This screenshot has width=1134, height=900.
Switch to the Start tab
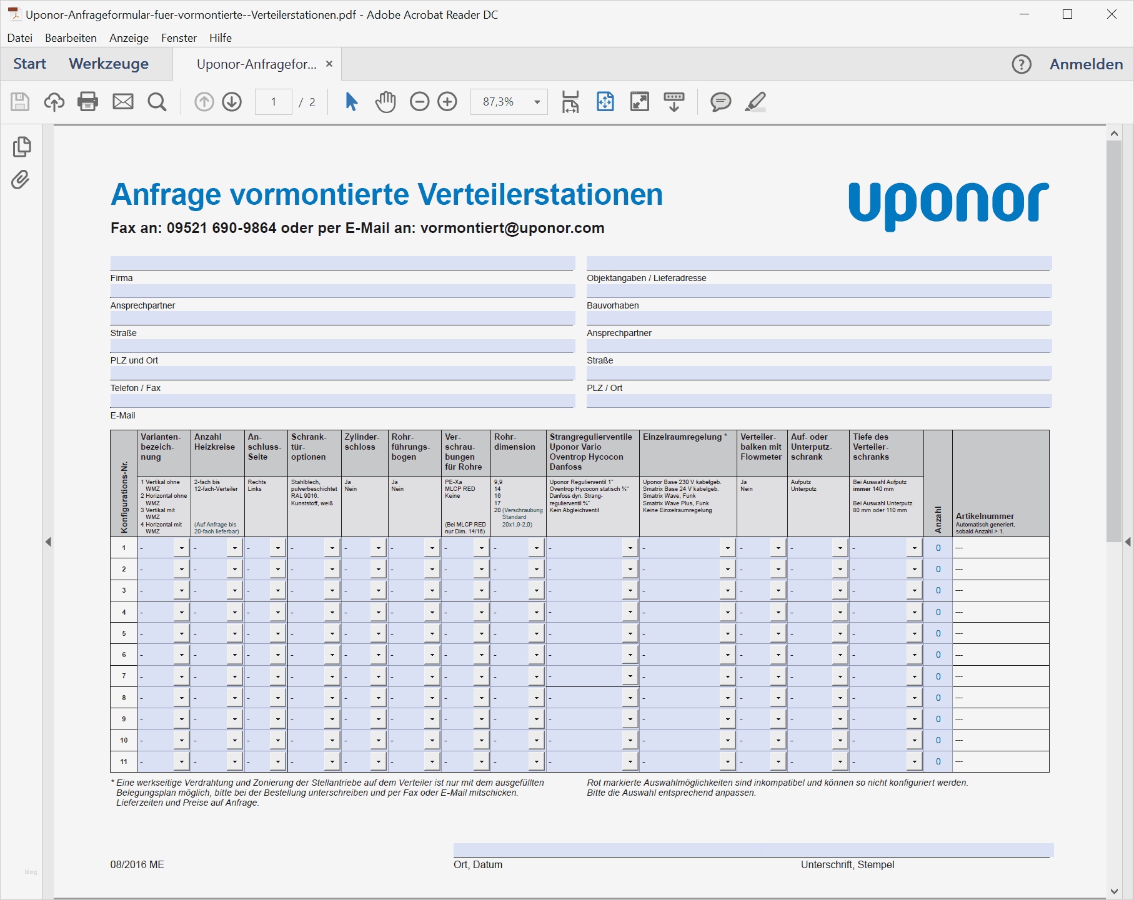(x=30, y=64)
